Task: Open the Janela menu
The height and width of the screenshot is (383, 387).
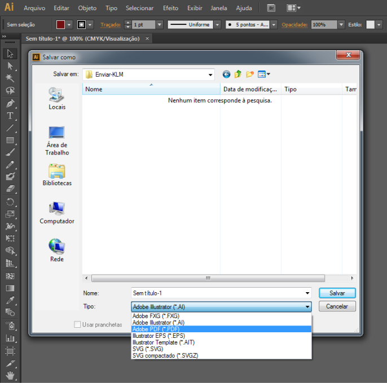Action: [x=219, y=8]
